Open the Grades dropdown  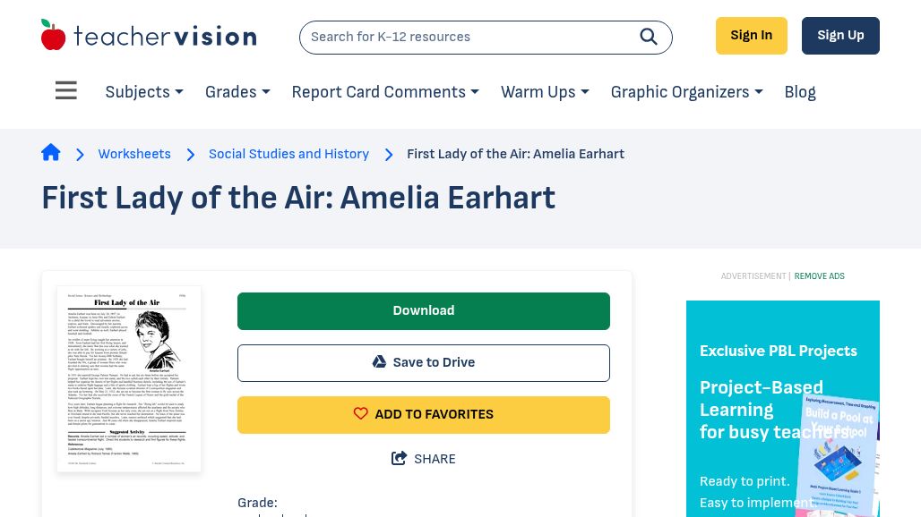(x=237, y=92)
